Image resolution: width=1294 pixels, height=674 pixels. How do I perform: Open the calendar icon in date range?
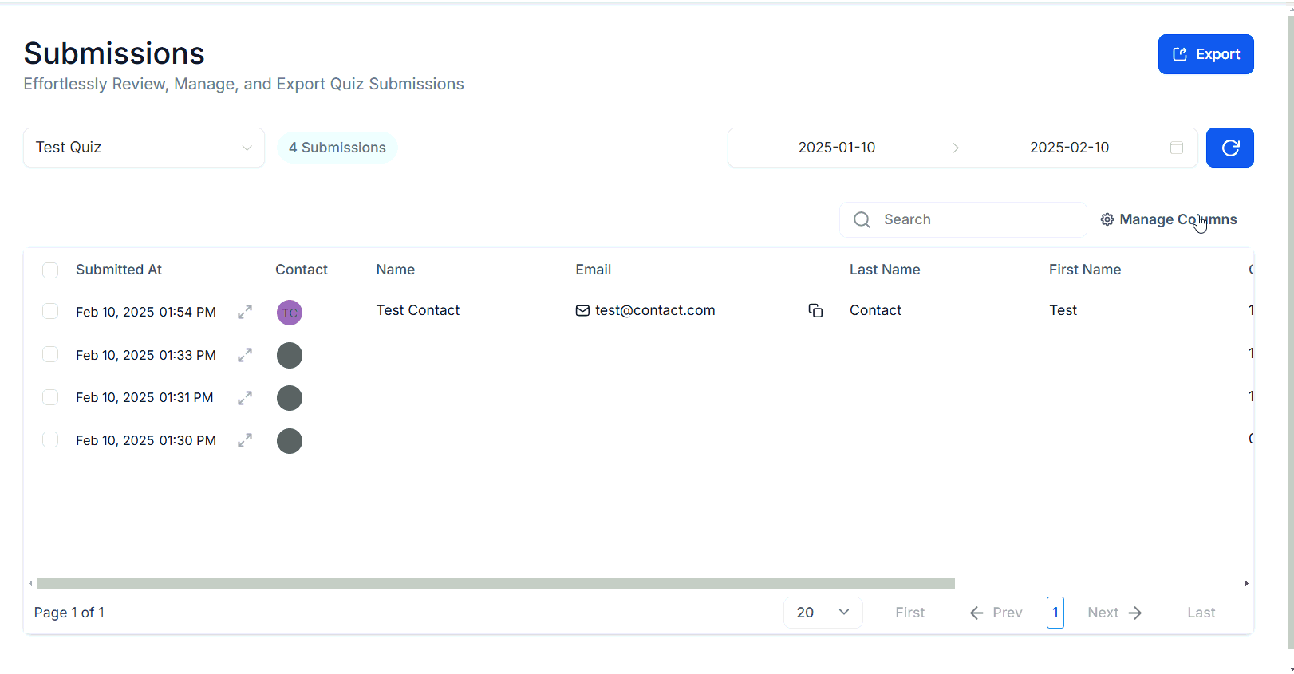click(x=1176, y=148)
